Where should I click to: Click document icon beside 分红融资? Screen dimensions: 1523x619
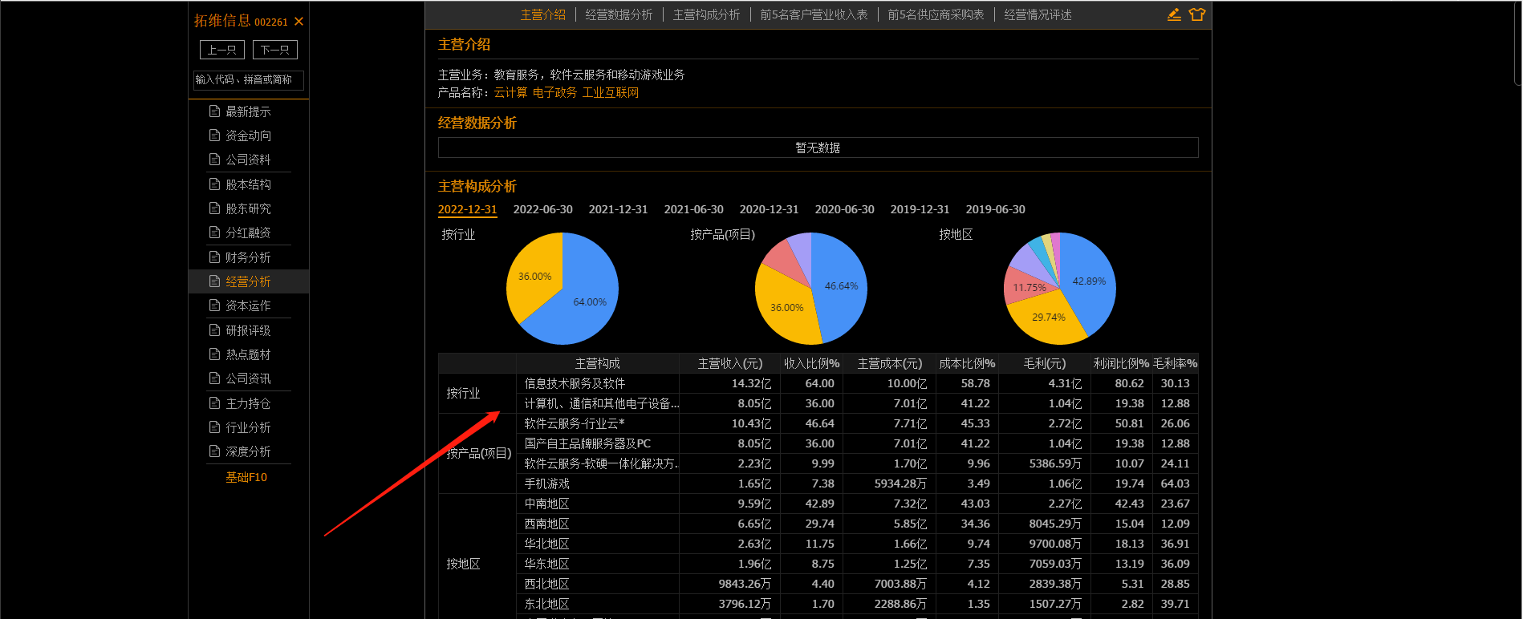click(214, 232)
